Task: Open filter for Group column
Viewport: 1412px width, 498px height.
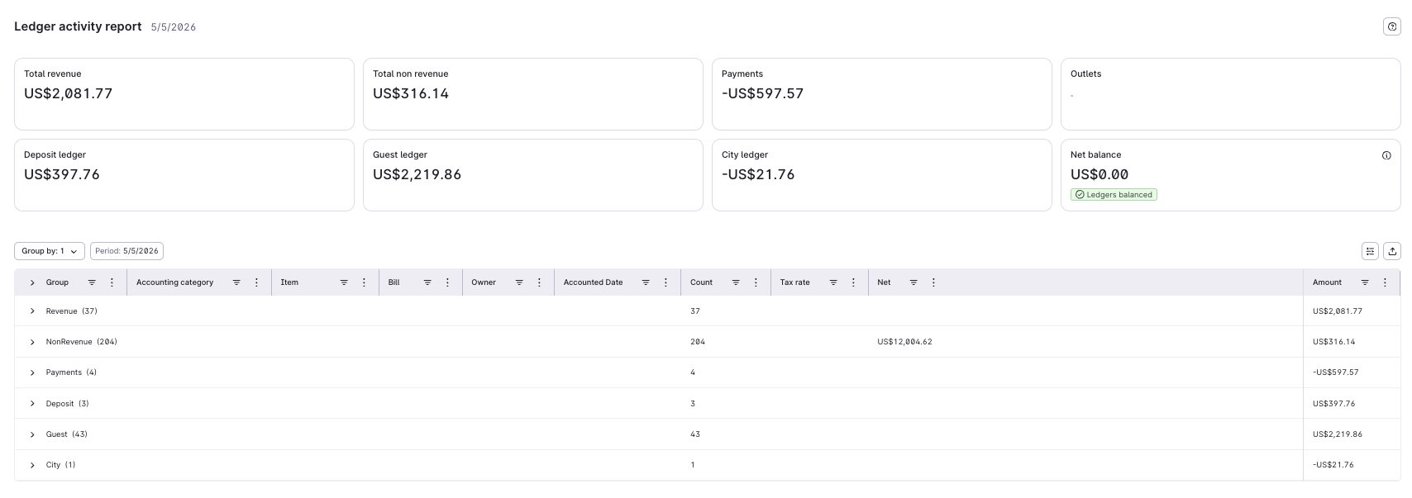Action: [92, 282]
